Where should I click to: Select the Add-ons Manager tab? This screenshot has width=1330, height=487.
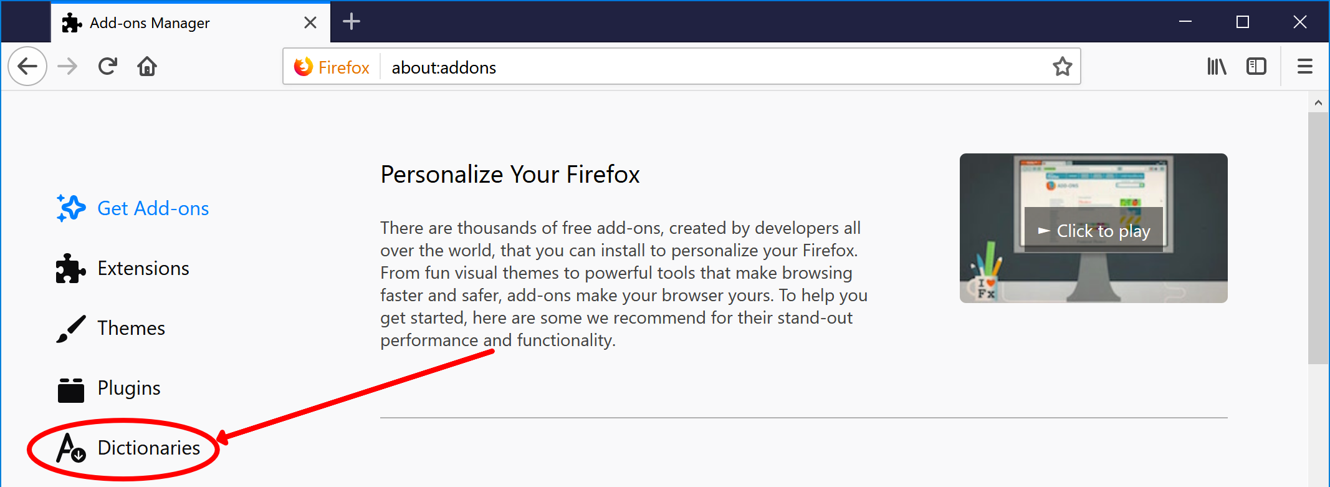coord(191,22)
